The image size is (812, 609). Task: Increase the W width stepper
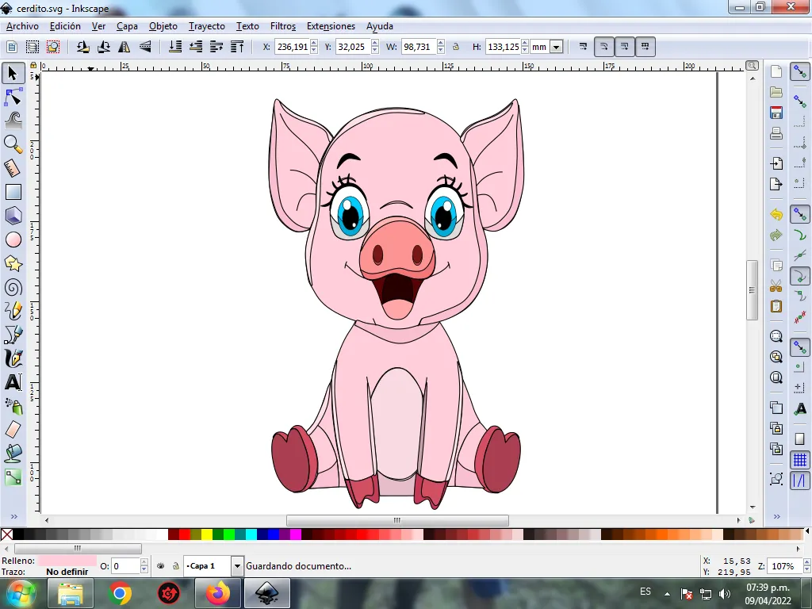pyautogui.click(x=441, y=44)
